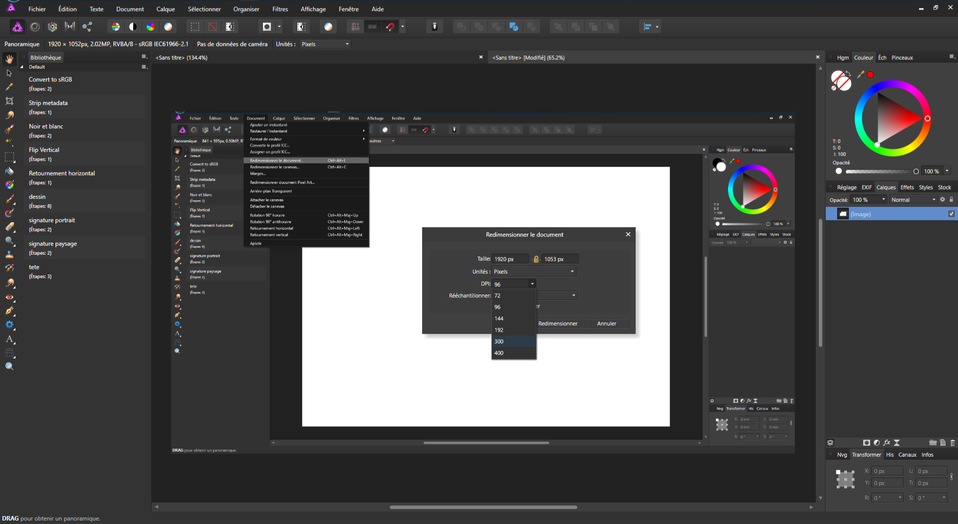The image size is (958, 524).
Task: Open the Document menu
Action: [130, 9]
